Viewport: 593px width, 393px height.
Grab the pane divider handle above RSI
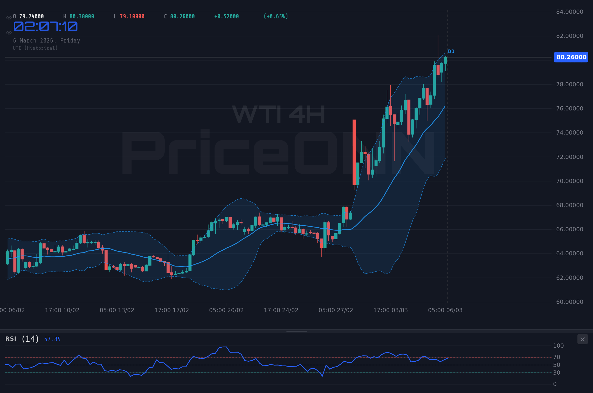point(297,331)
